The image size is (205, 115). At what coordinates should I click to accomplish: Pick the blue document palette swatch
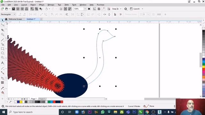coord(18,102)
